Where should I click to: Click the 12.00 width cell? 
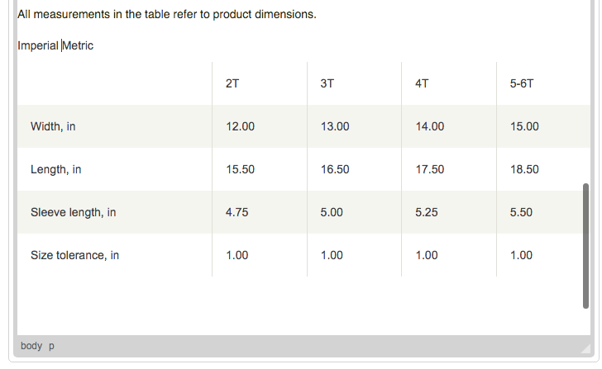[240, 126]
